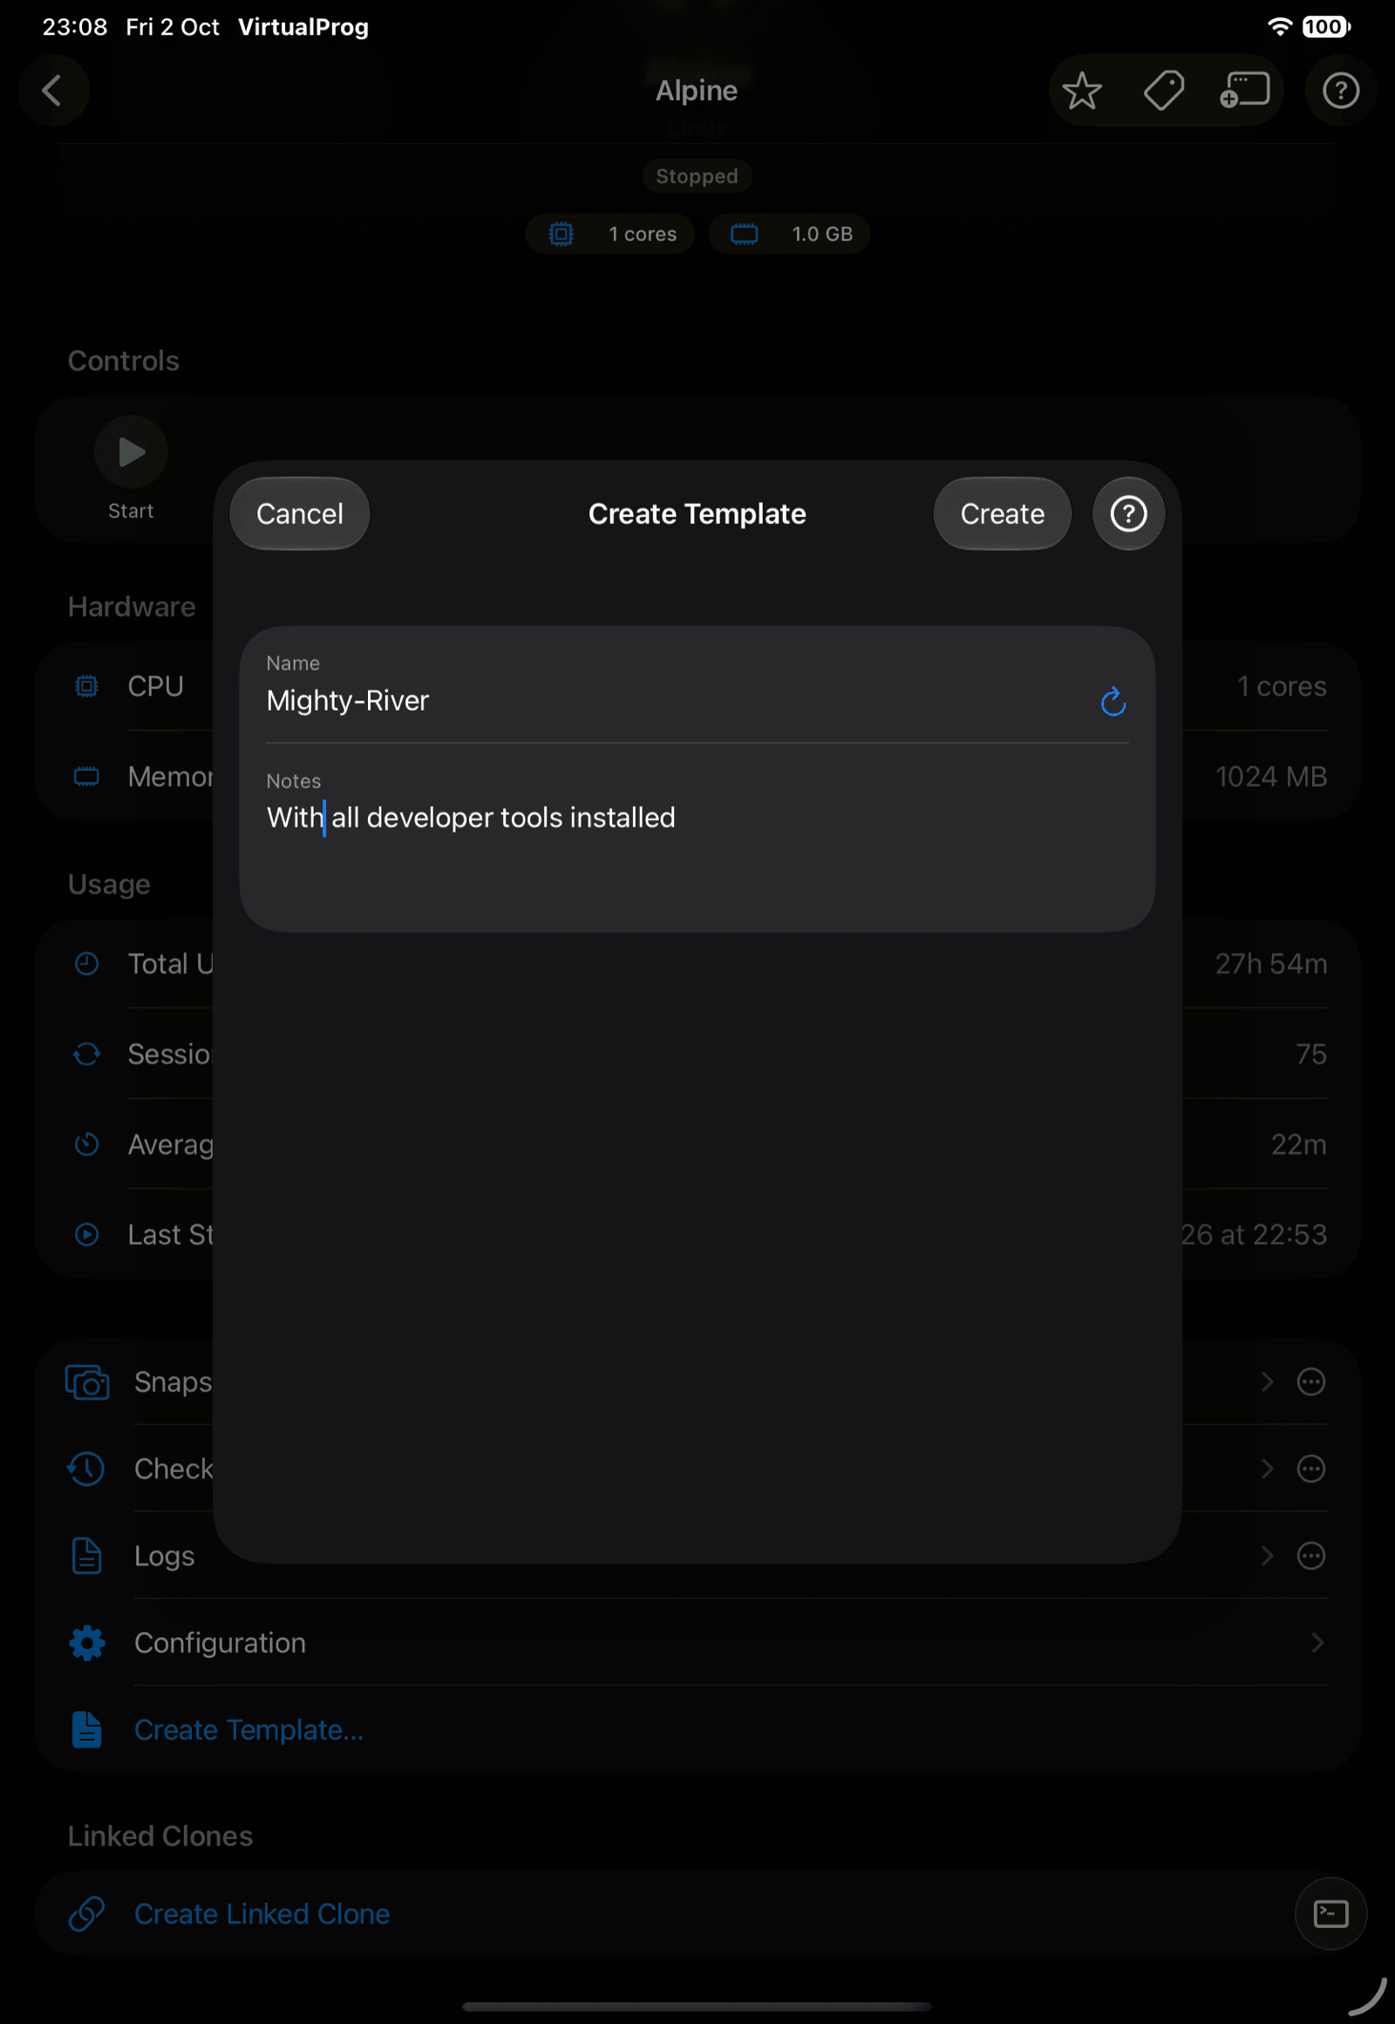Select the 27h 54m total usage value
The height and width of the screenshot is (2024, 1395).
[1270, 964]
